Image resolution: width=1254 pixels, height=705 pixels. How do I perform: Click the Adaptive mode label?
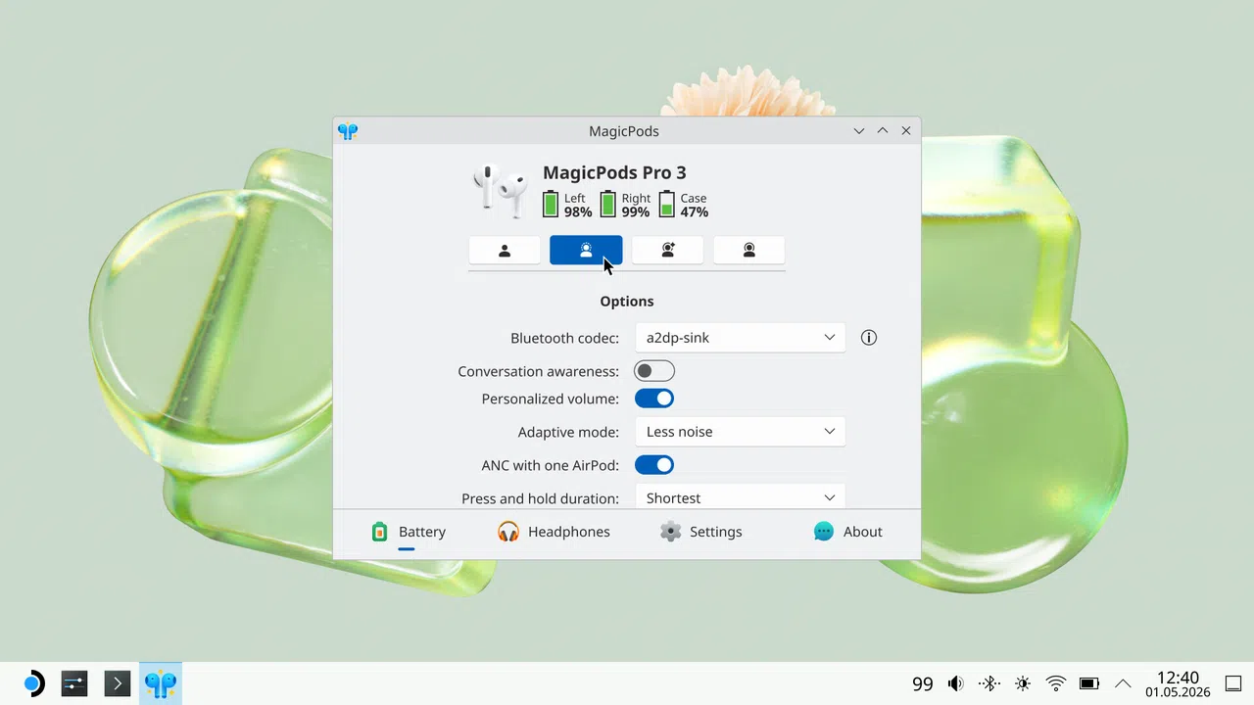568,432
